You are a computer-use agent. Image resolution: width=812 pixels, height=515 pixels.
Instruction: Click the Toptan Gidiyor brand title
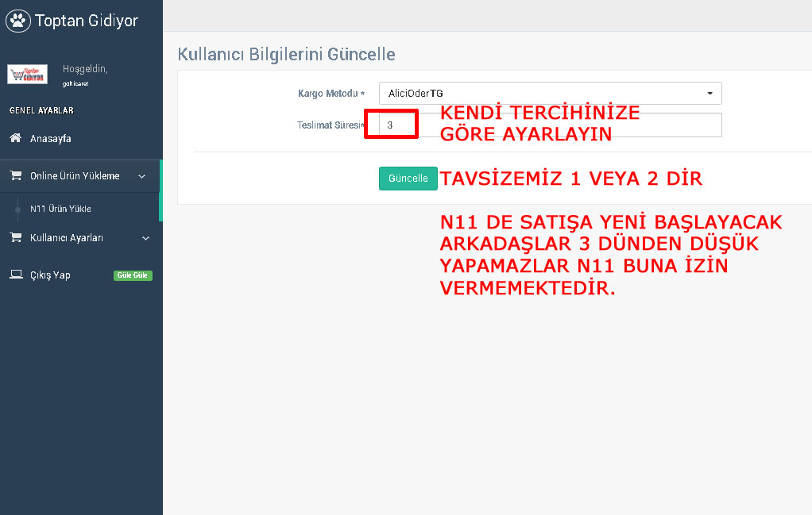pos(87,21)
